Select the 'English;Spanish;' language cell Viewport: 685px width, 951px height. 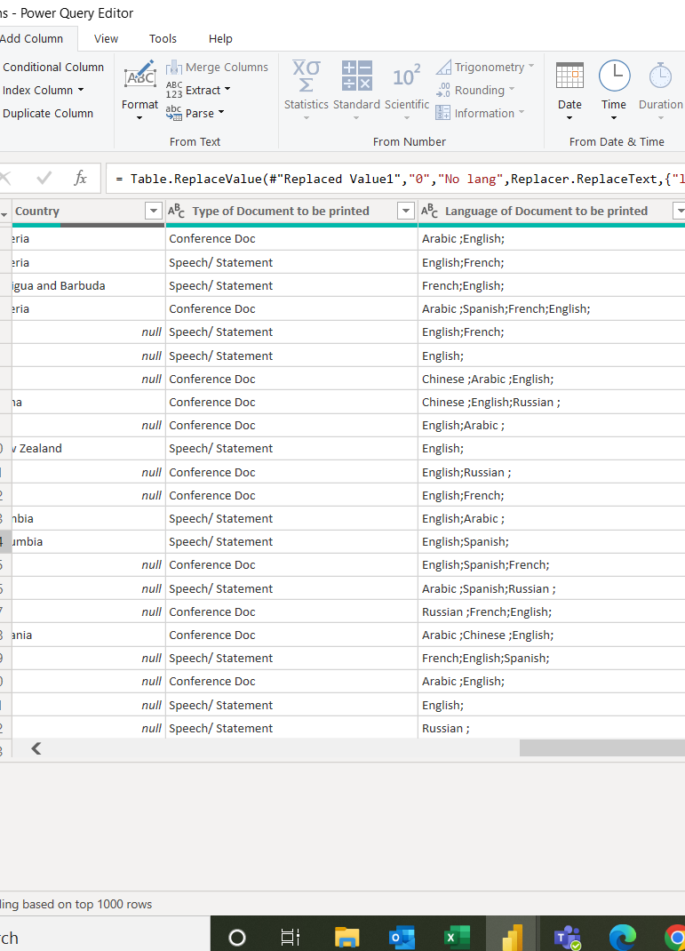pos(552,541)
